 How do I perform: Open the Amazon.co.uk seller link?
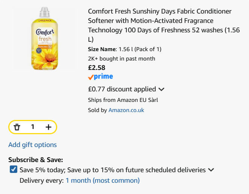click(126, 110)
